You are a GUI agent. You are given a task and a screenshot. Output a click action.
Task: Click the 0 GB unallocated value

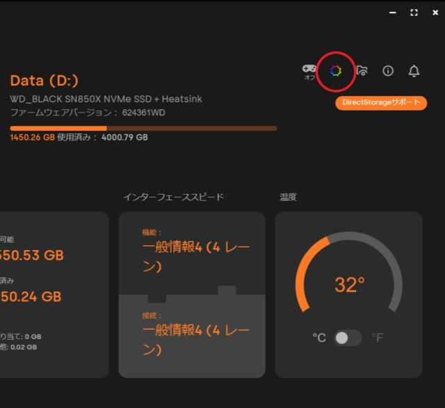33,336
